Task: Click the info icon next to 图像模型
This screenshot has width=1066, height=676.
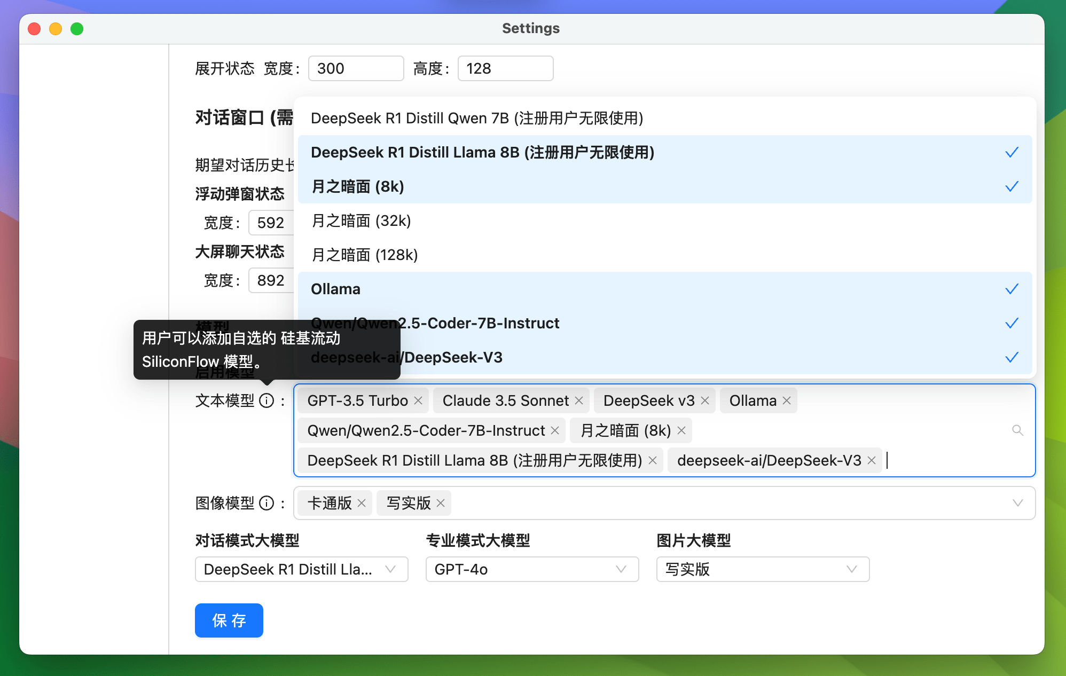Action: coord(266,503)
